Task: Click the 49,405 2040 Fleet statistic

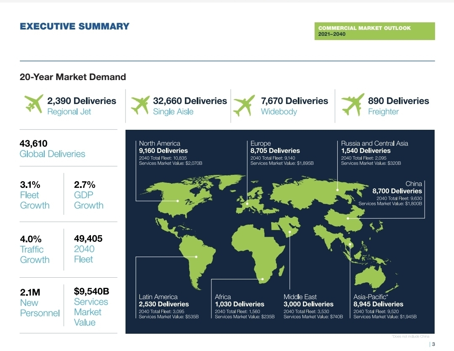Action: pyautogui.click(x=88, y=249)
